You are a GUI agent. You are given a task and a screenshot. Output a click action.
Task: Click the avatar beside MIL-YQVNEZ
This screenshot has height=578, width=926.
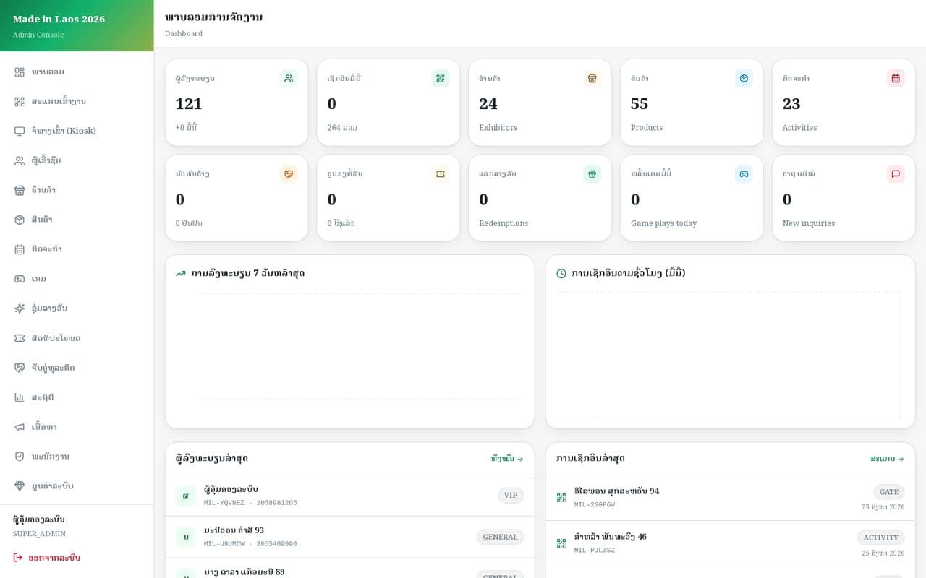186,496
